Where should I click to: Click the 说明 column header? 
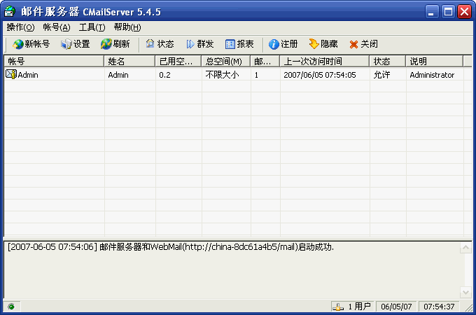[435, 62]
